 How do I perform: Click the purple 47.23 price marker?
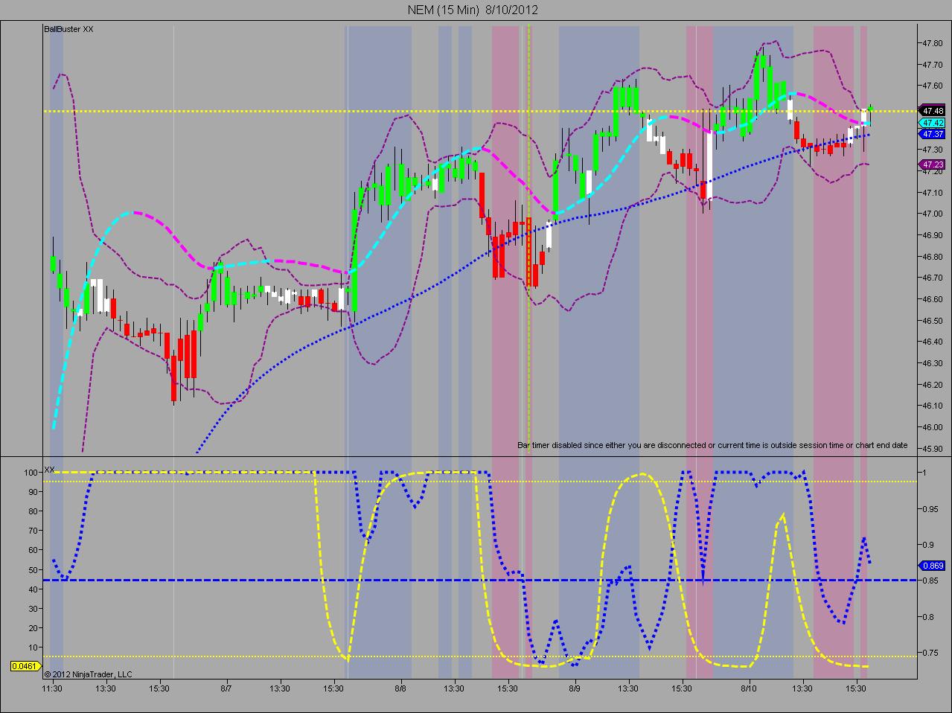coord(933,164)
